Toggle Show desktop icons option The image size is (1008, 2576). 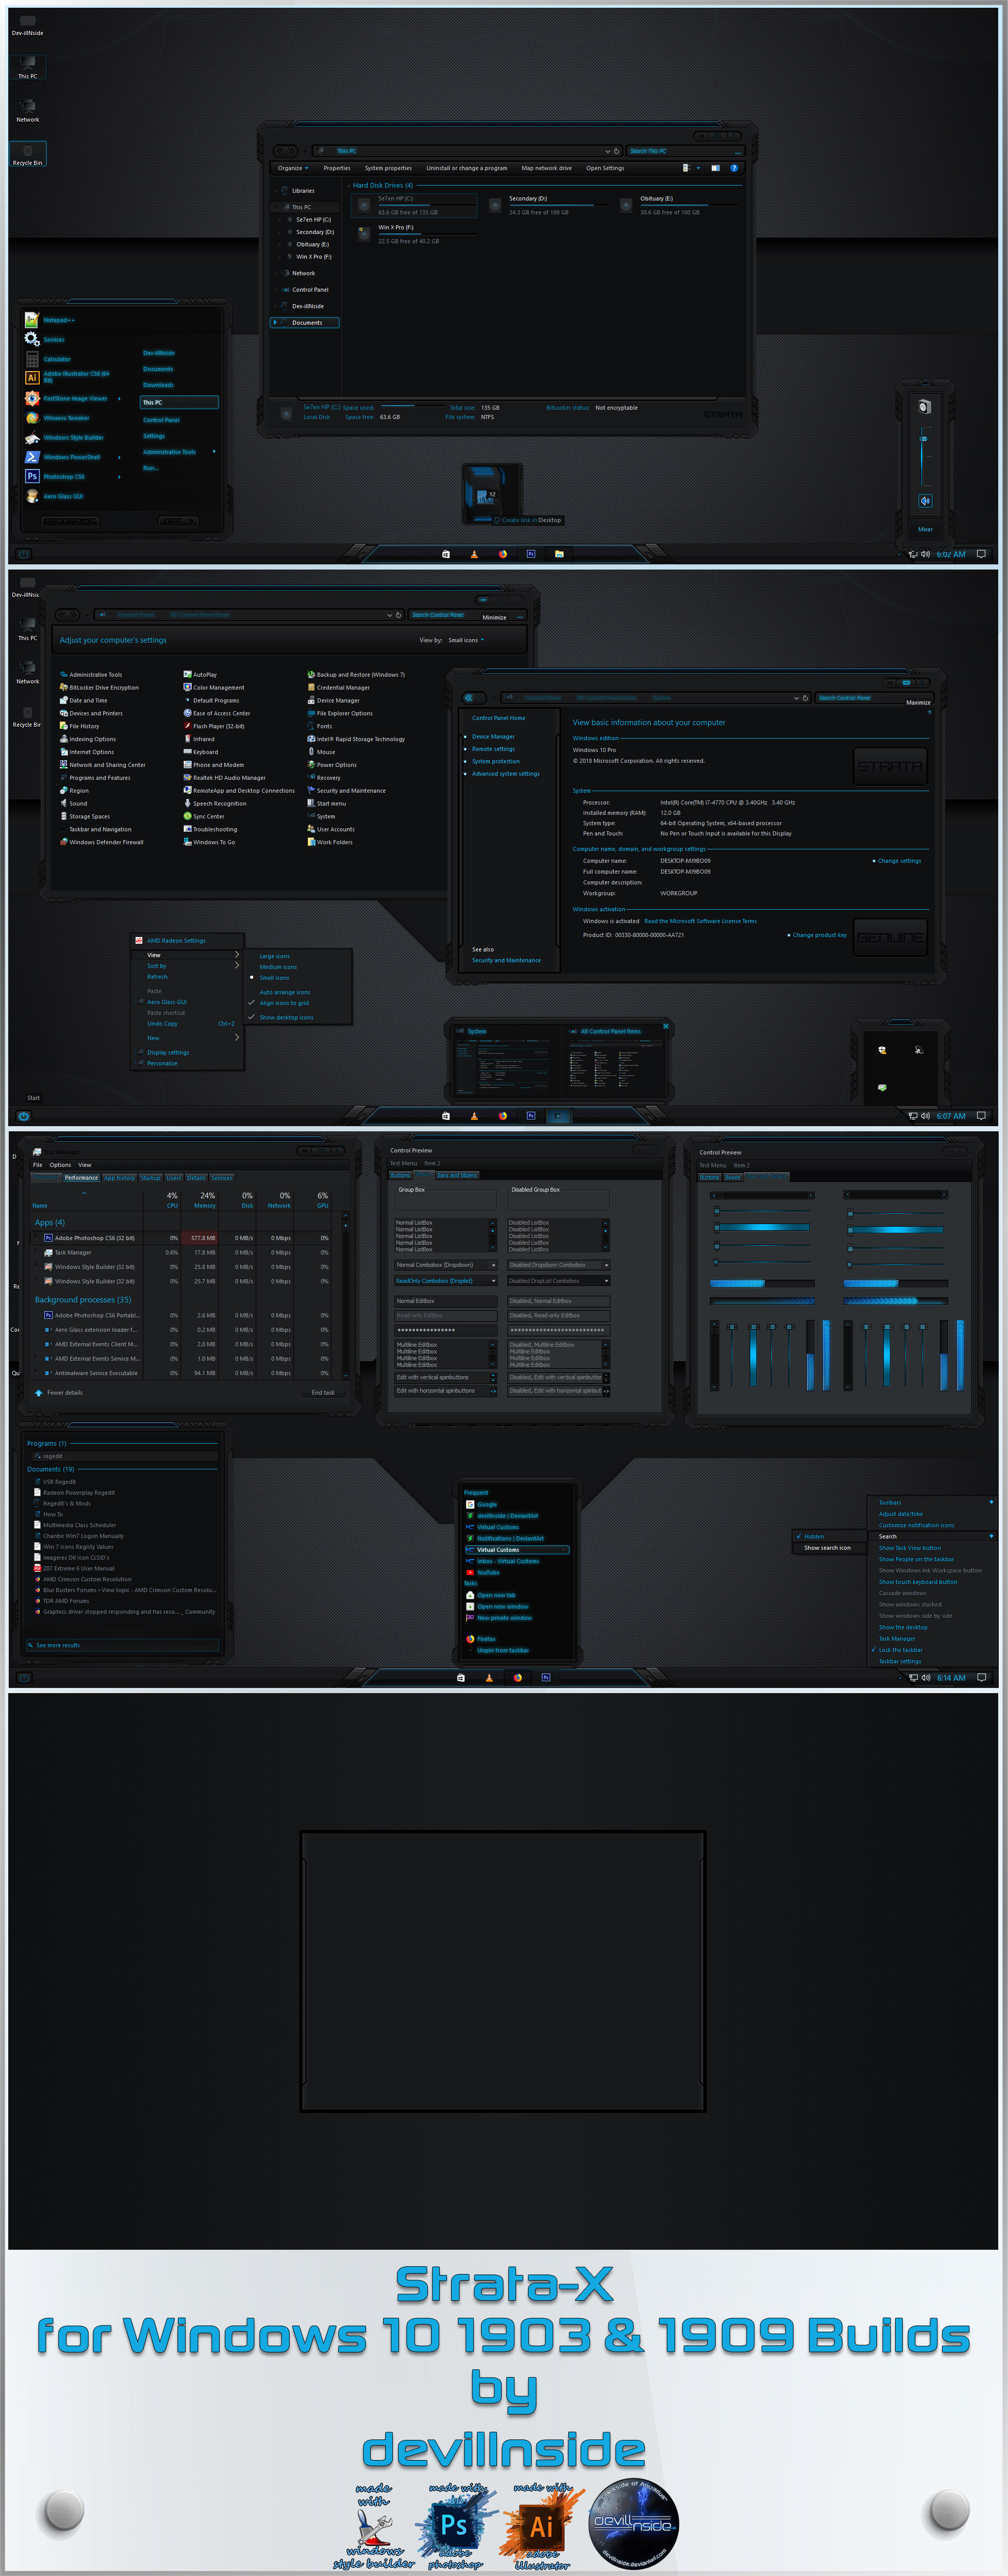coord(286,1017)
